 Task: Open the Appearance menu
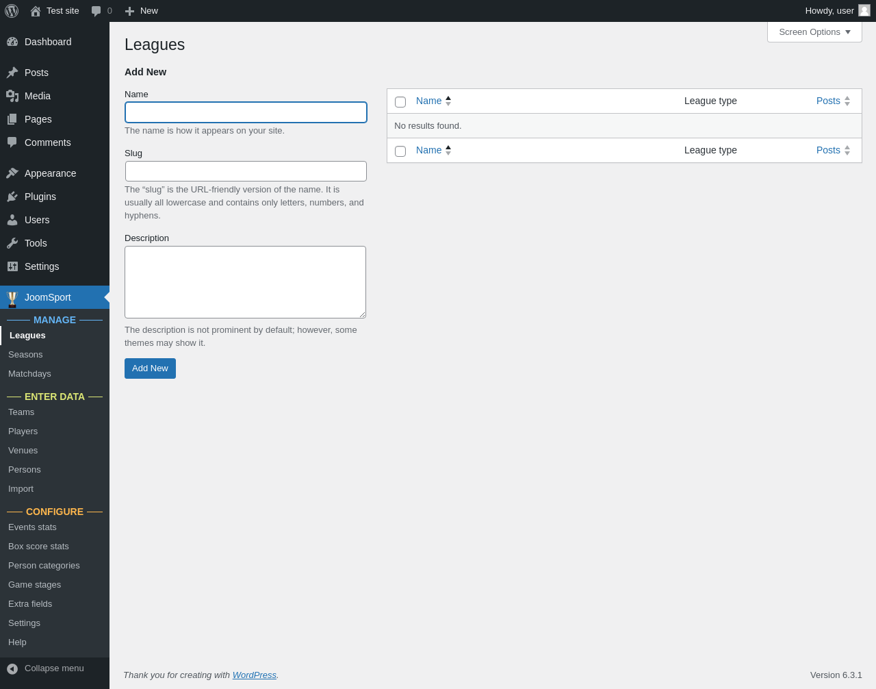55,173
